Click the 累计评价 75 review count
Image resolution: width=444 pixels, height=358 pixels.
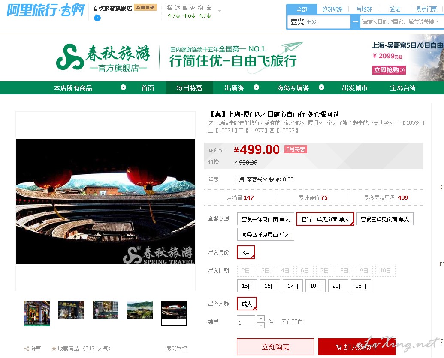click(x=313, y=198)
